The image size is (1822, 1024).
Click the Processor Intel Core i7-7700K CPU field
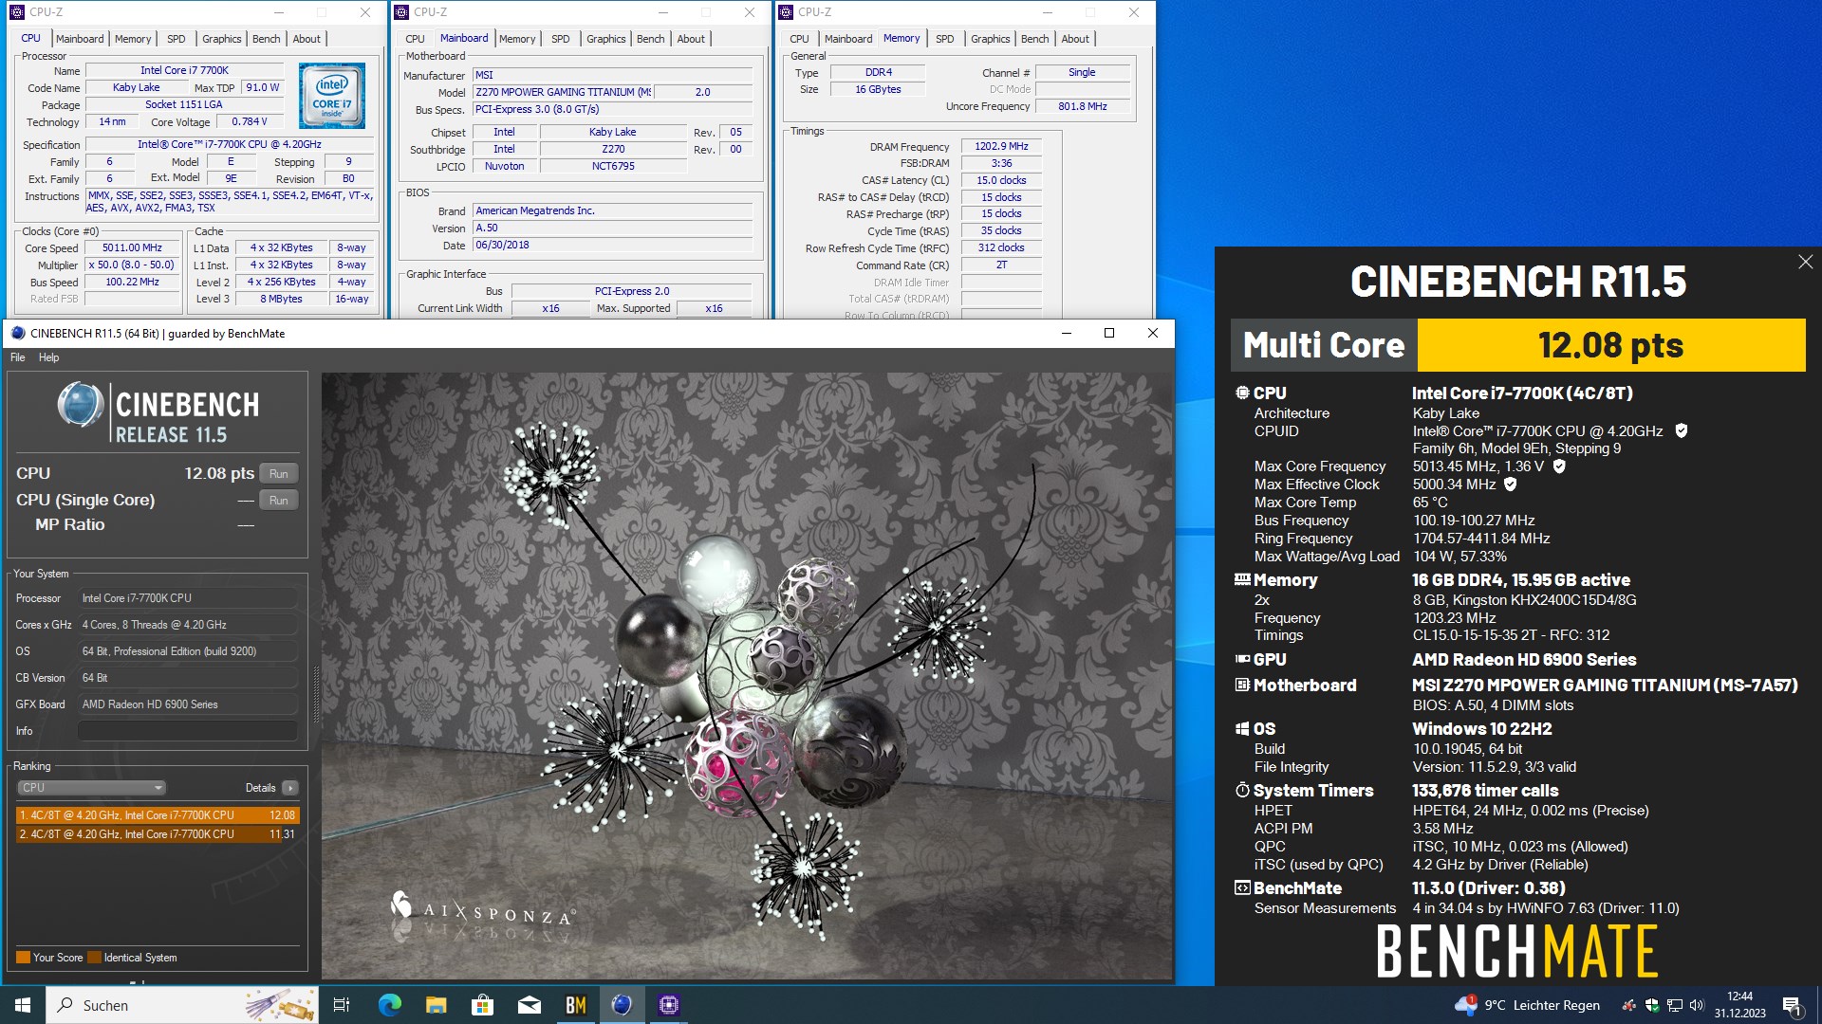click(x=188, y=598)
